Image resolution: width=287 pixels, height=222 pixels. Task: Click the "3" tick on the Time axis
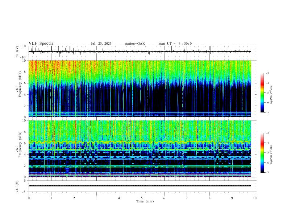tap(96, 198)
